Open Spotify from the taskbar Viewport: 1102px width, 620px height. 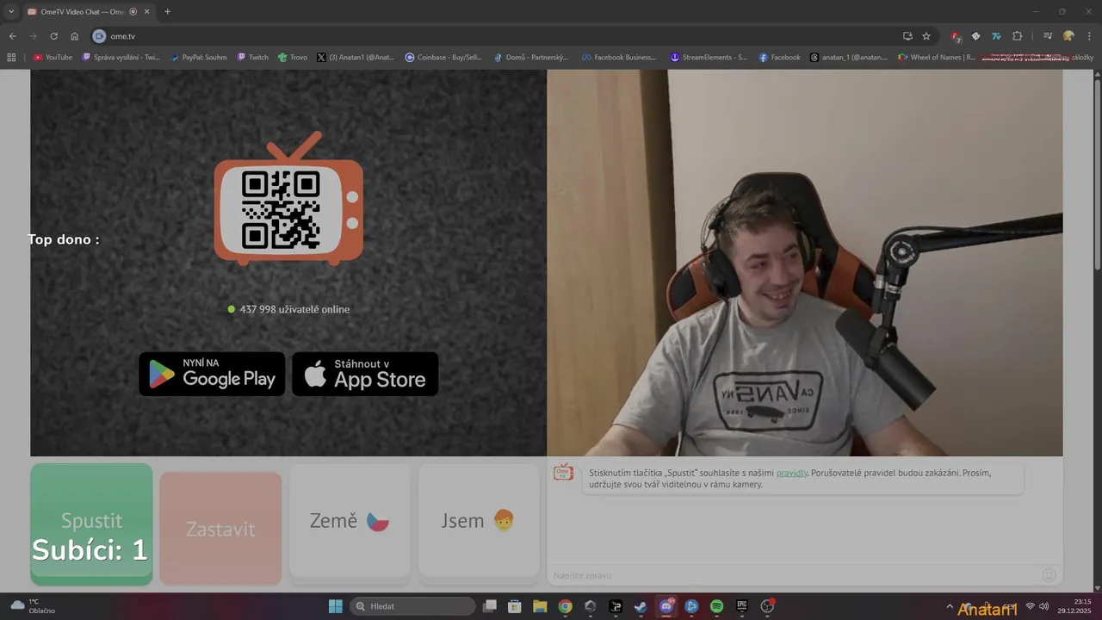716,606
